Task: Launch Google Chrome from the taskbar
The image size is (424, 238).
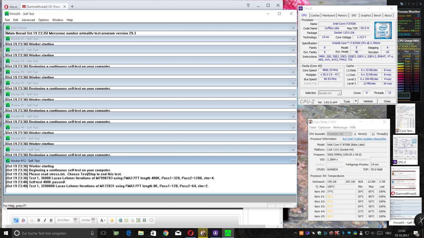Action: coord(166,233)
